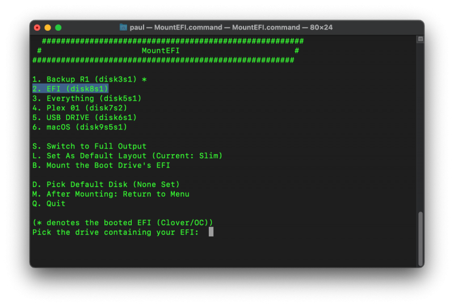Click the highlighted EFI (disk8s1) entry

tap(70, 89)
